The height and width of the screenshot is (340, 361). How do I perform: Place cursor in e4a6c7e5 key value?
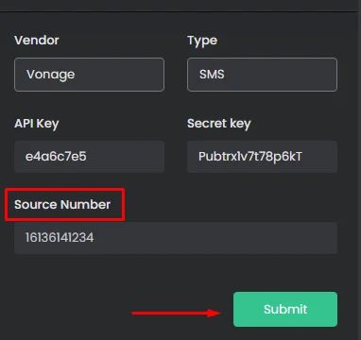(56, 157)
